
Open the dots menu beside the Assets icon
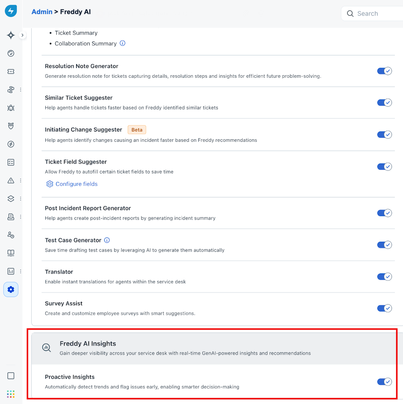pyautogui.click(x=21, y=199)
